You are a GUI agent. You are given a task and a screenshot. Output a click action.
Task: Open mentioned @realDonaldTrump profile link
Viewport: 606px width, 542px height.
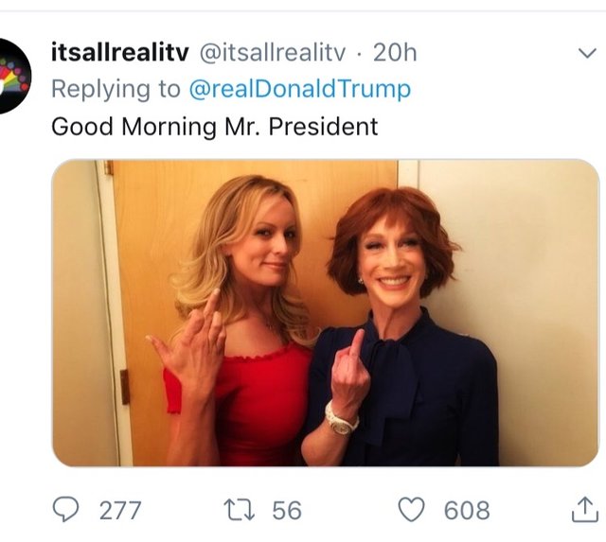click(299, 89)
